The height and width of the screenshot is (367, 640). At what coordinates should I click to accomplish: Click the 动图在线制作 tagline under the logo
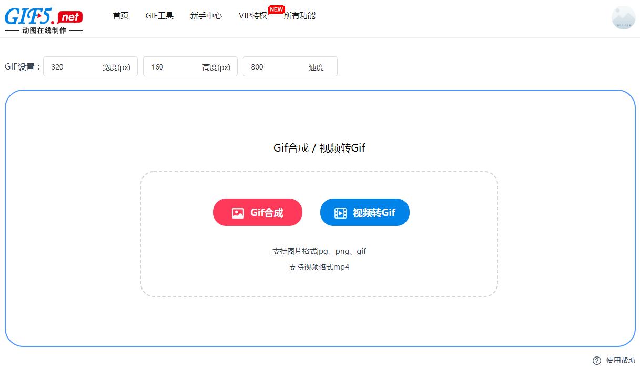pyautogui.click(x=44, y=30)
